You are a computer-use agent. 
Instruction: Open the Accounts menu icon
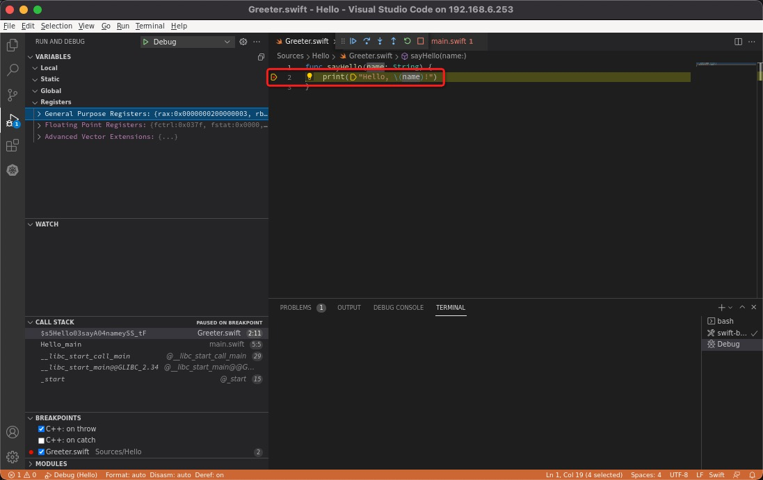coord(13,432)
